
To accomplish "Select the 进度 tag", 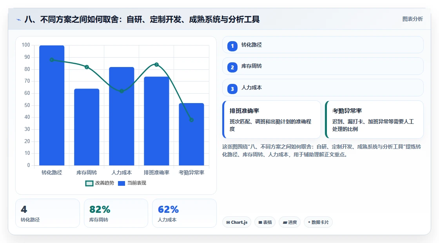I will [290, 222].
